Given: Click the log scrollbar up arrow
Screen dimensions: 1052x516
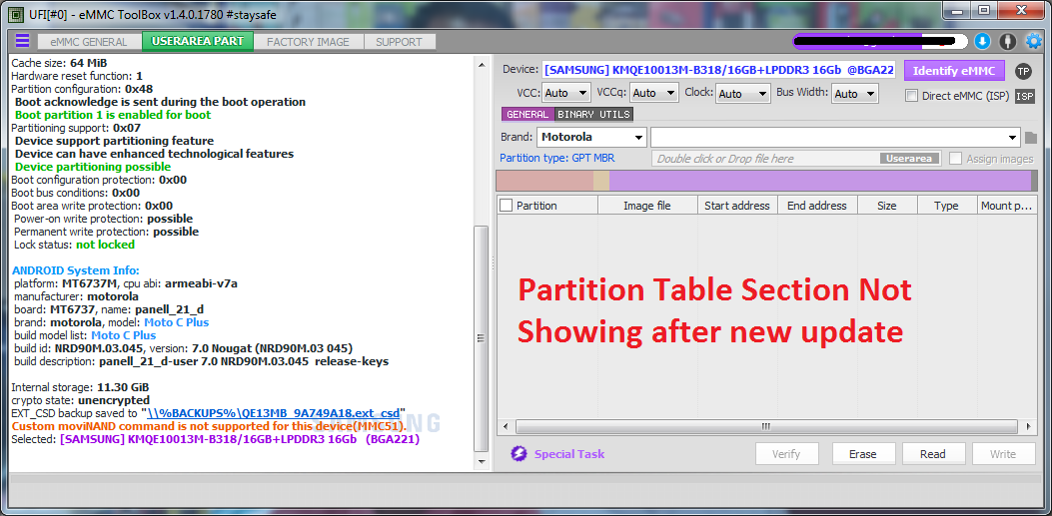Looking at the screenshot, I should pyautogui.click(x=482, y=65).
